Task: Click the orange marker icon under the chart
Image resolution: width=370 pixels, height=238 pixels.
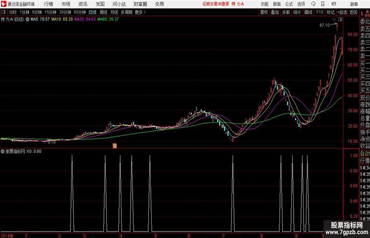Action: 115,146
